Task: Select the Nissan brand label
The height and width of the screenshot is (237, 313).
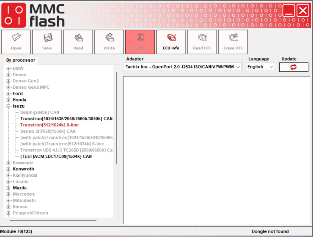Action: tap(20, 207)
